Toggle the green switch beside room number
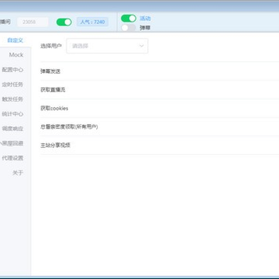This screenshot has width=279, height=279. 64,22
